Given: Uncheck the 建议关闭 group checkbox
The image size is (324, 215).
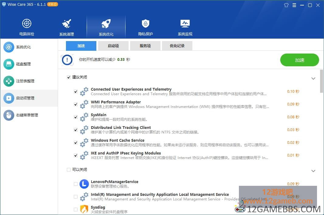Looking at the screenshot, I should coord(69,77).
